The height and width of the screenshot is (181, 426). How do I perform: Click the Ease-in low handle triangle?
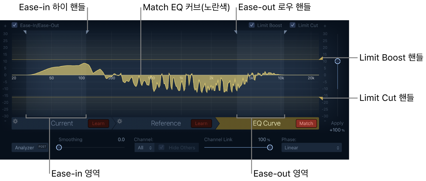tap(25, 32)
